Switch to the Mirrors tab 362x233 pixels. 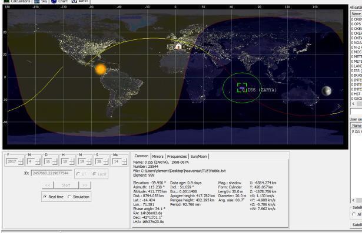(158, 156)
